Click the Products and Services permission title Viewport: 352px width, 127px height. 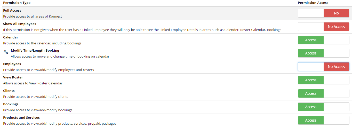[x=21, y=118]
